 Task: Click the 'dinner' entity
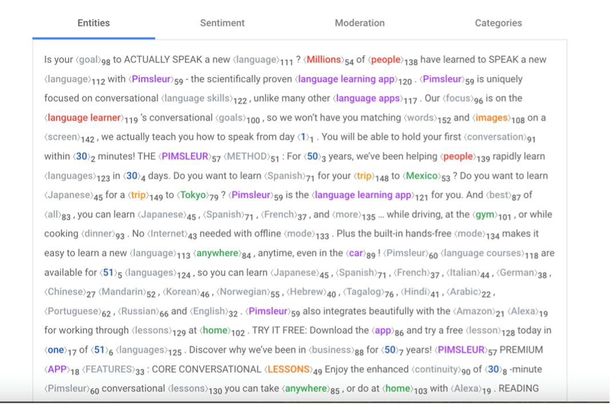pos(98,234)
